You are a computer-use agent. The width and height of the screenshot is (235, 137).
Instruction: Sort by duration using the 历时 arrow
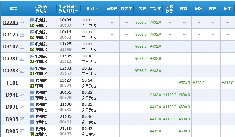tap(97, 9)
